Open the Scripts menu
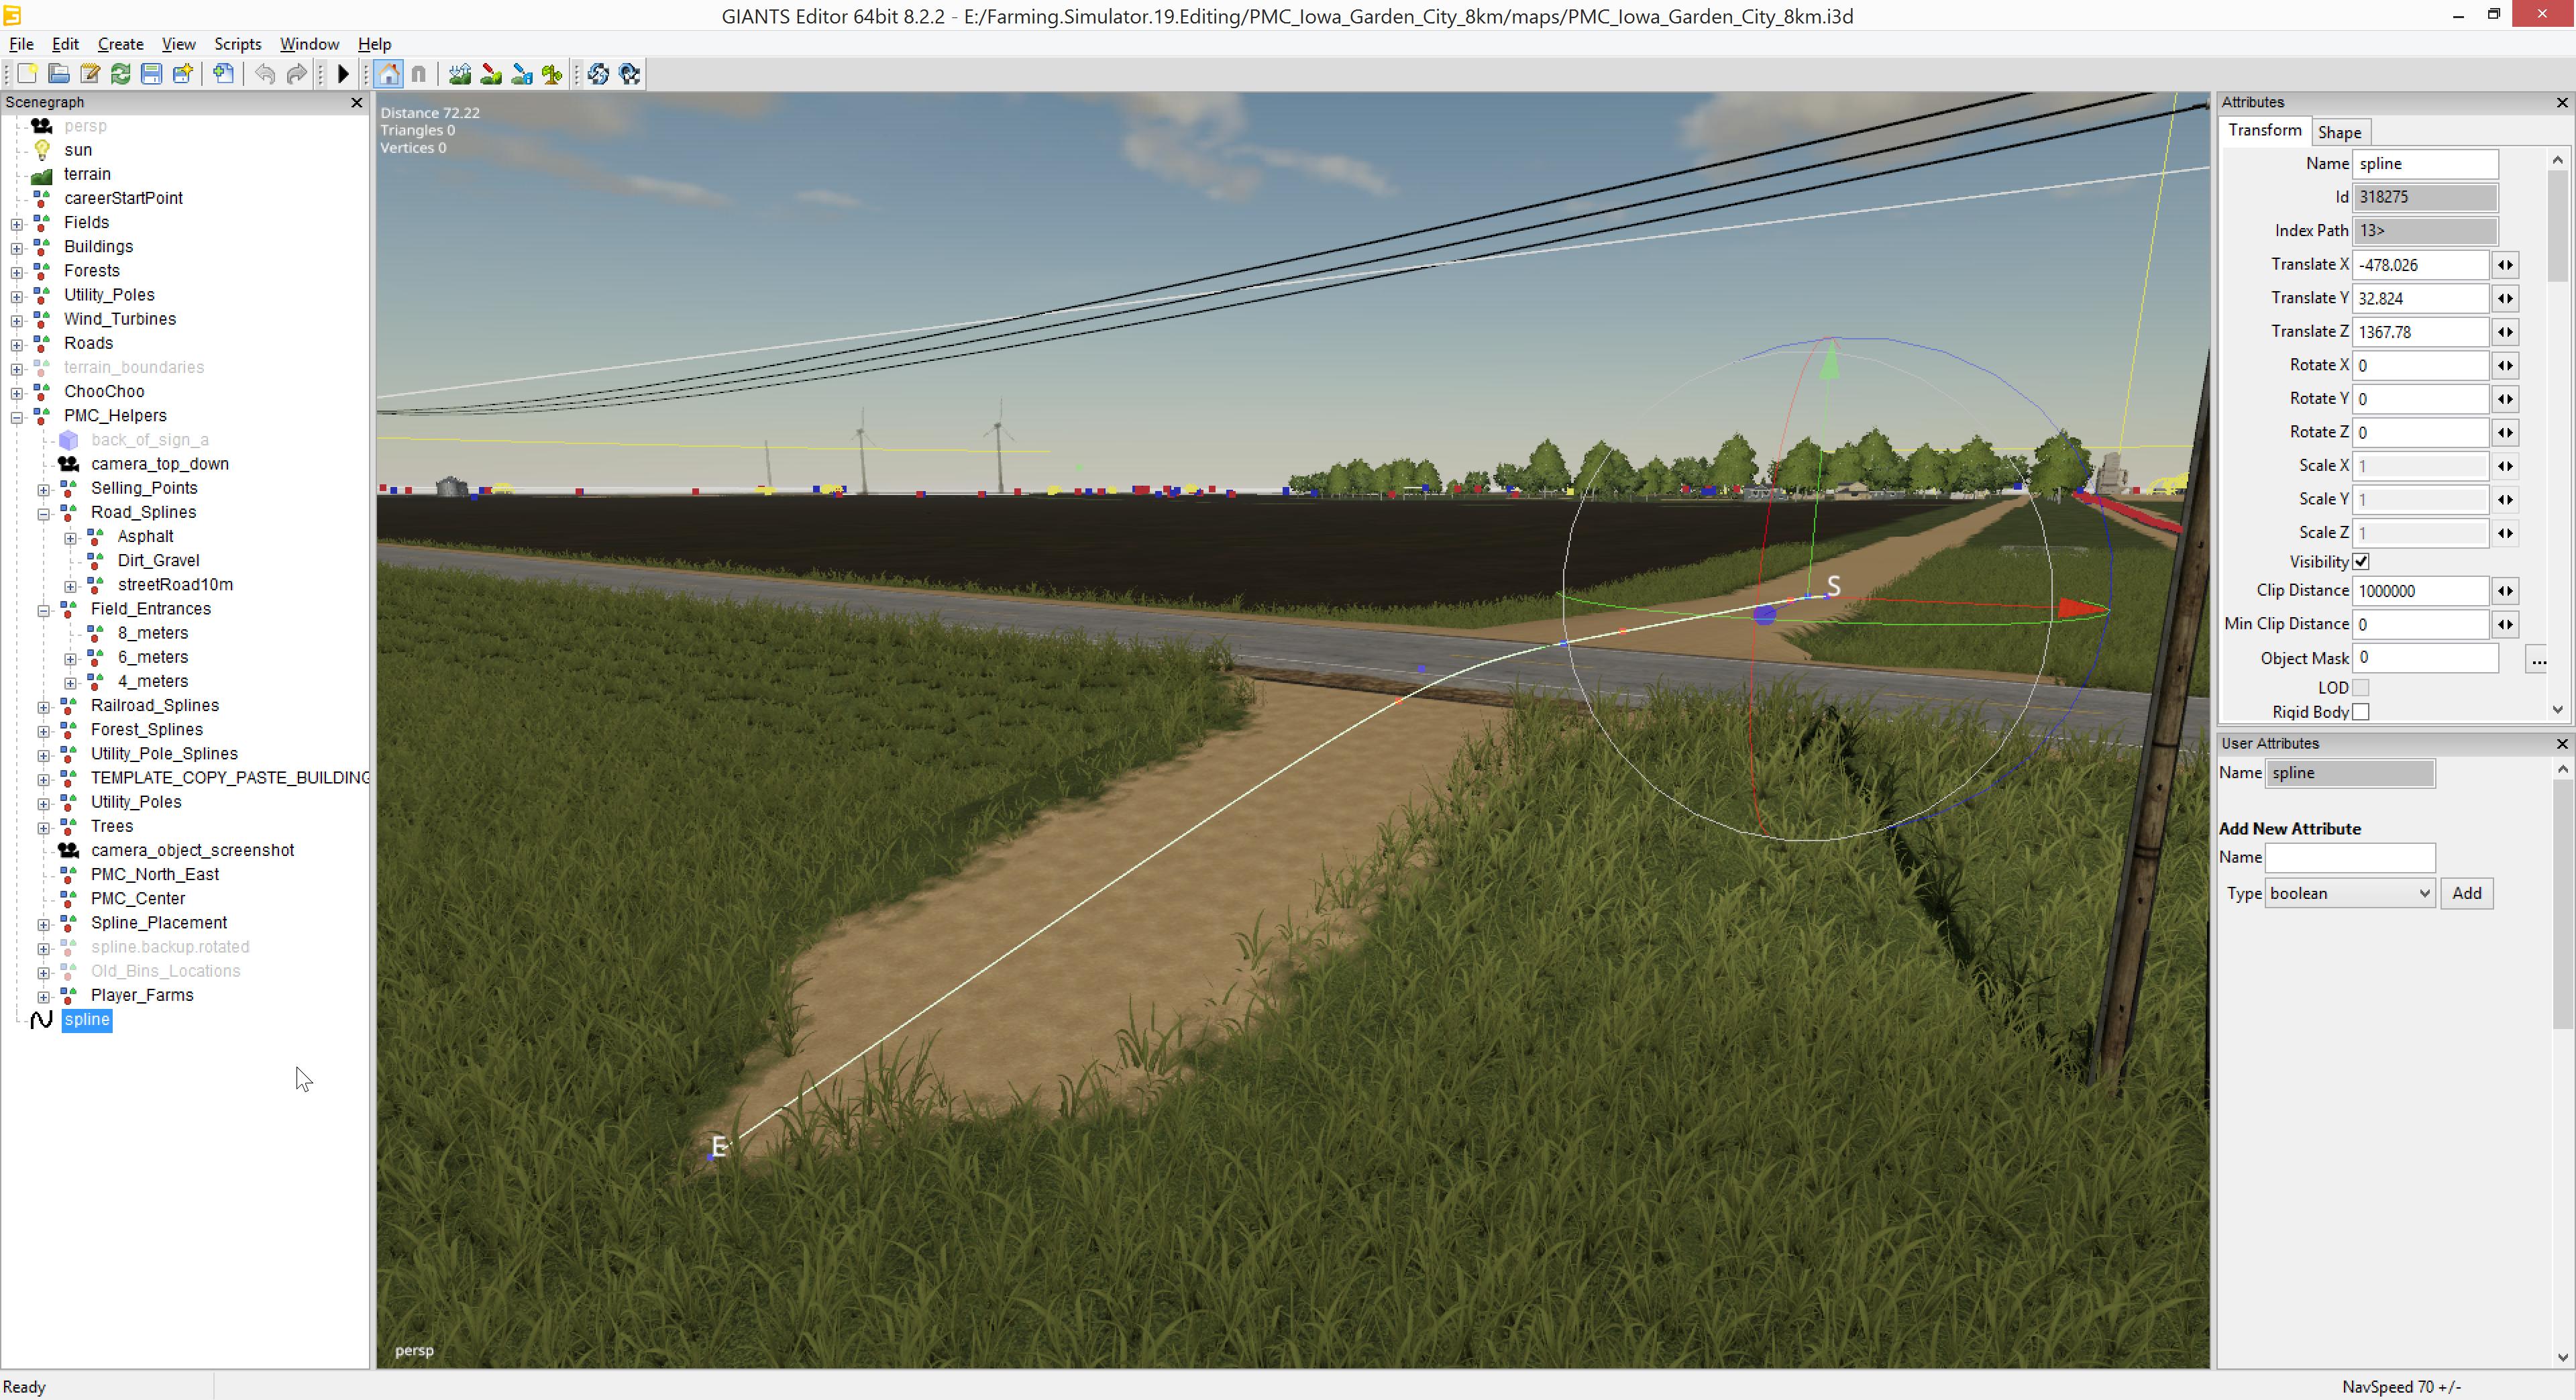The height and width of the screenshot is (1400, 2576). 237,44
